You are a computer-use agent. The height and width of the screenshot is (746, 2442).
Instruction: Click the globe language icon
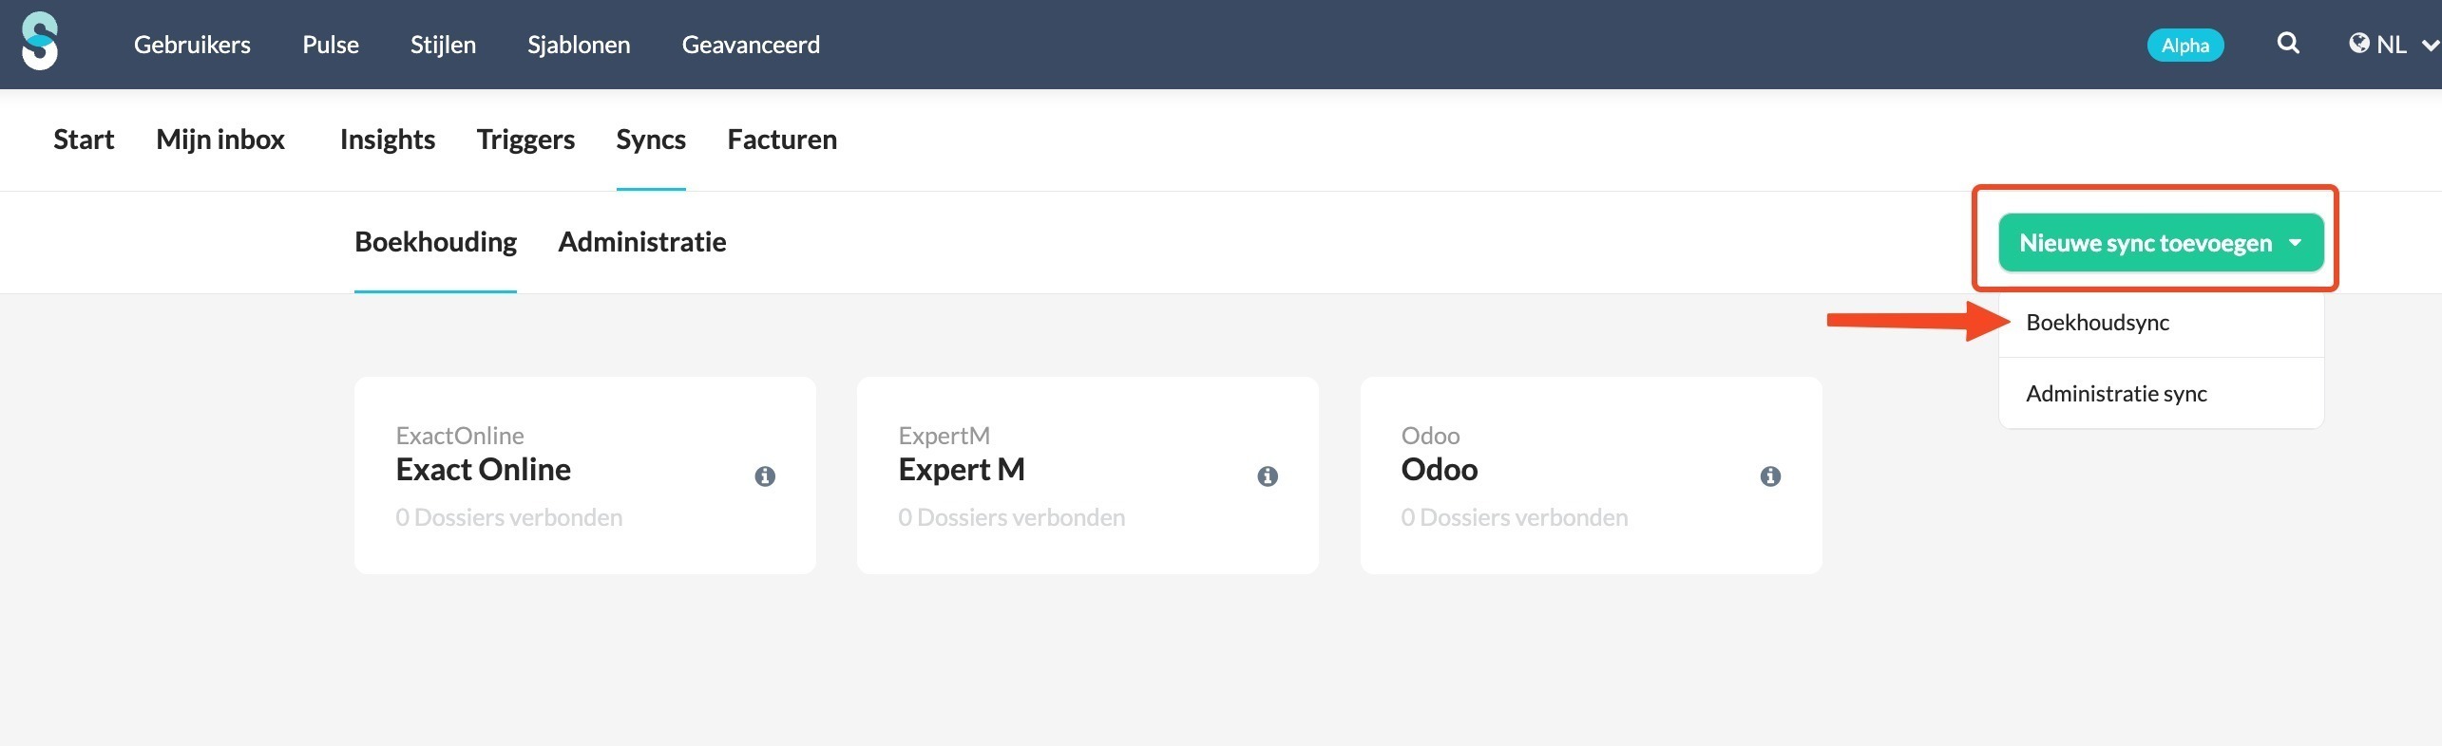click(2358, 44)
